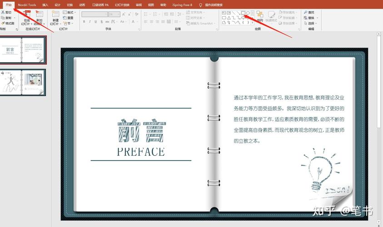Image resolution: width=383 pixels, height=227 pixels.
Task: Open the font name combo box
Action: click(x=95, y=15)
